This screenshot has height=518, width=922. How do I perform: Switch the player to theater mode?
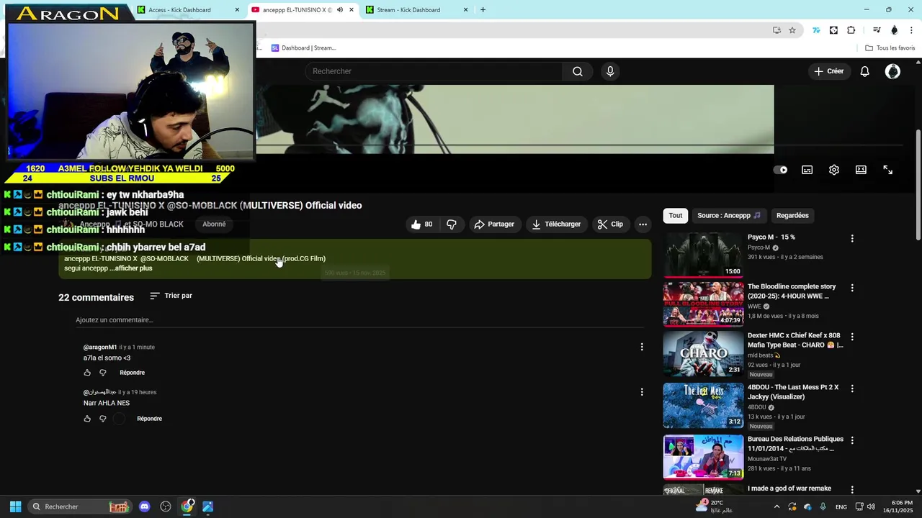(861, 170)
